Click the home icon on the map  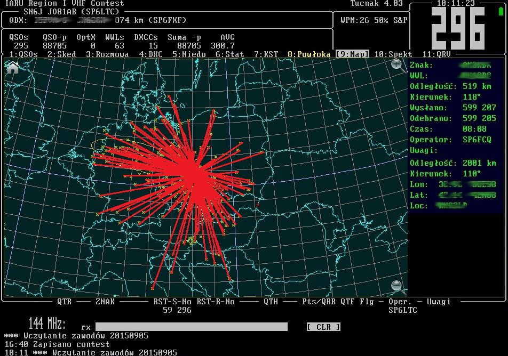(12, 68)
